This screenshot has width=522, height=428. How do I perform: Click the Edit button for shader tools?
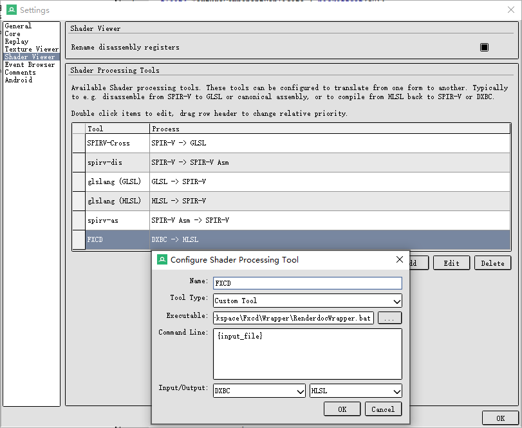pyautogui.click(x=451, y=263)
